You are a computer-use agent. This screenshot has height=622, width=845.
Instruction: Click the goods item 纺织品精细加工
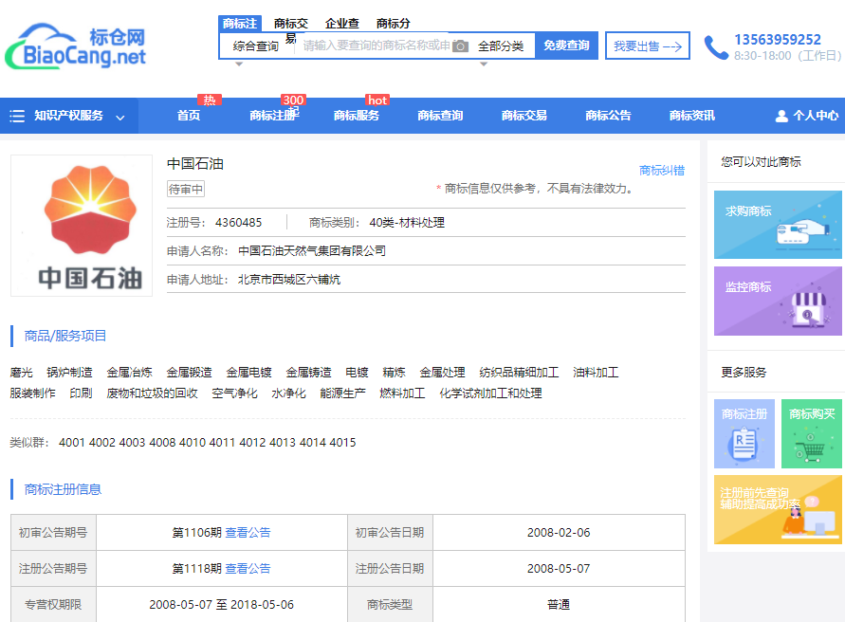coord(519,373)
